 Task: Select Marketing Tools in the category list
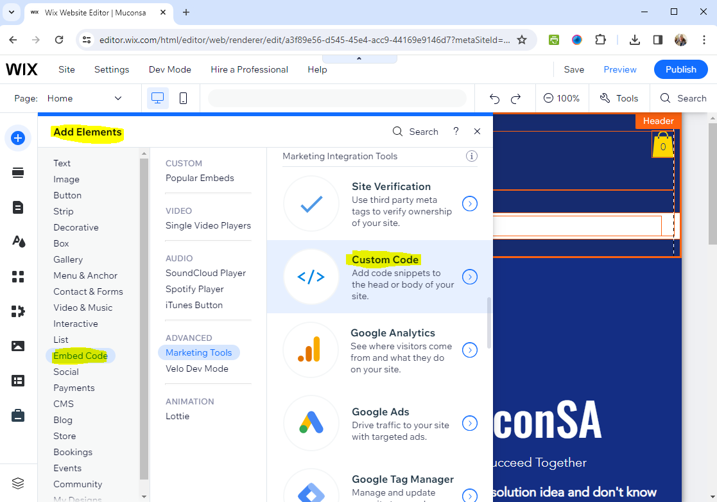point(198,352)
